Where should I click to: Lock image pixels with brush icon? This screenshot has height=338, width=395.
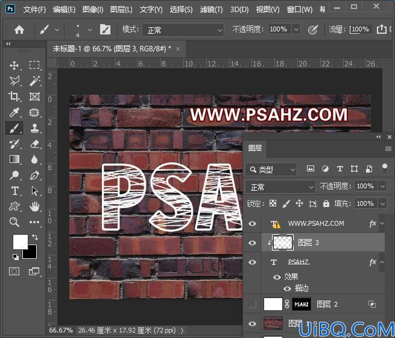pyautogui.click(x=286, y=203)
